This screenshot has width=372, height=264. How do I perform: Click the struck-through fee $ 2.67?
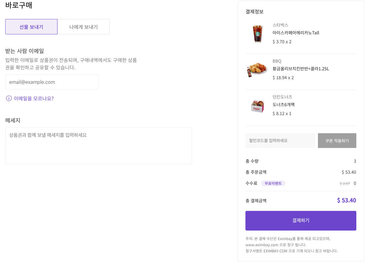[345, 184]
